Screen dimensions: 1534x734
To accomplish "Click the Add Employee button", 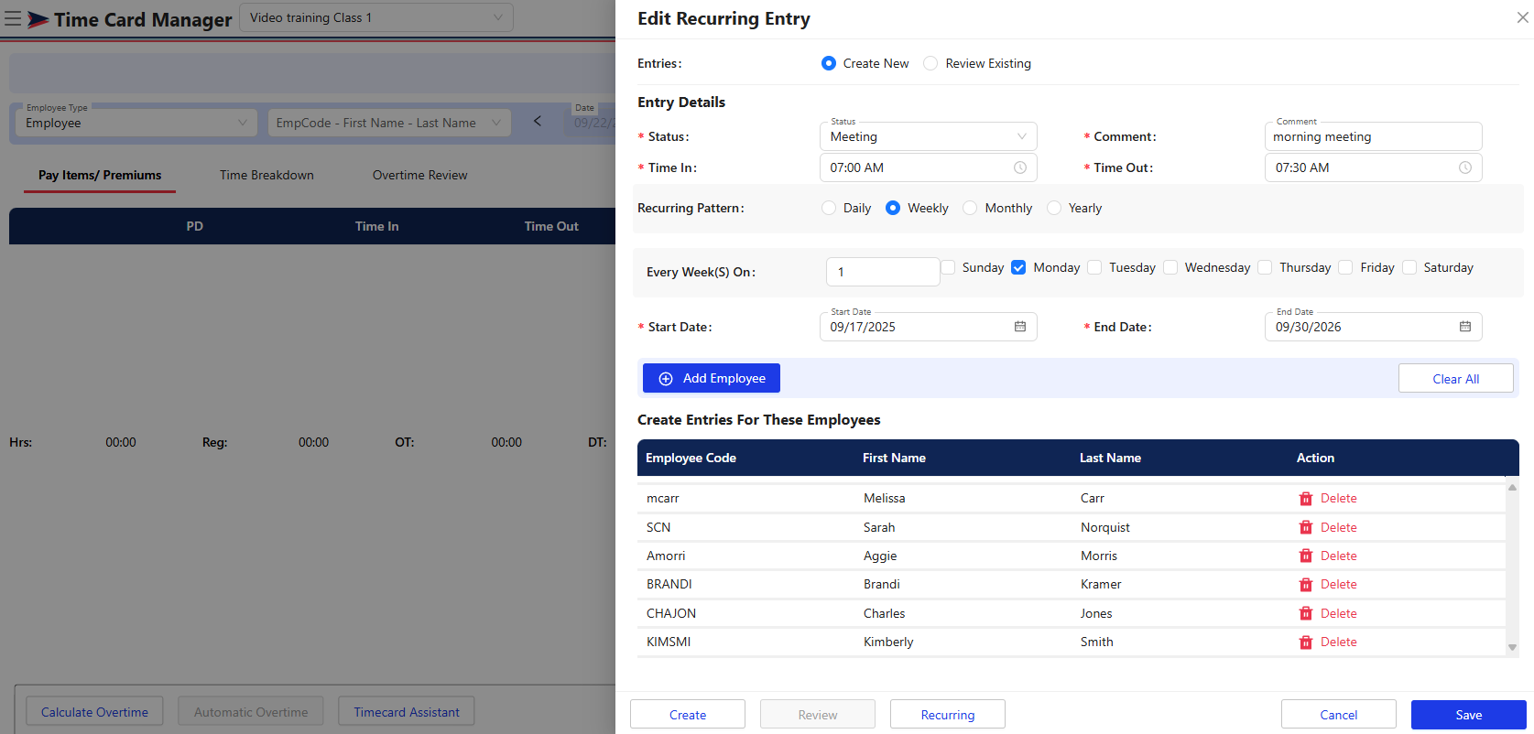I will click(711, 378).
